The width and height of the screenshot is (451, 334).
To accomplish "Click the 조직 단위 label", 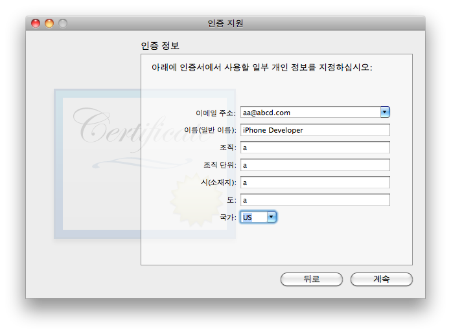I will click(220, 165).
